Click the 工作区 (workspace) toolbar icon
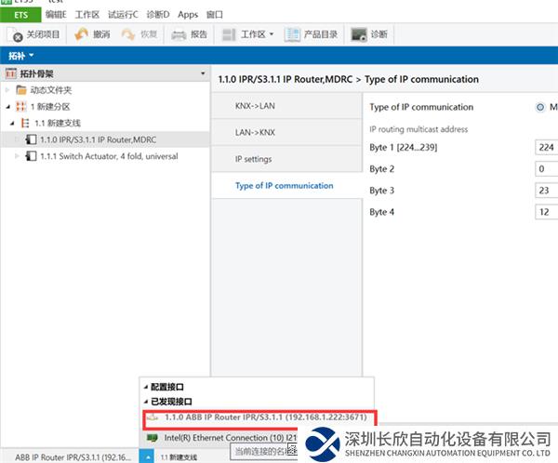Viewport: 558px width, 463px height. coord(230,34)
